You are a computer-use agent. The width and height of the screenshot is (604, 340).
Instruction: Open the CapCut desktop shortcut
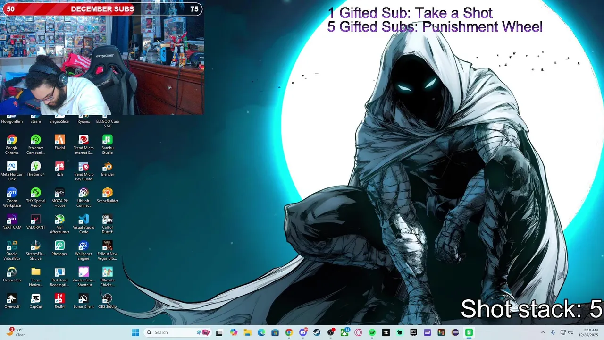pyautogui.click(x=35, y=301)
